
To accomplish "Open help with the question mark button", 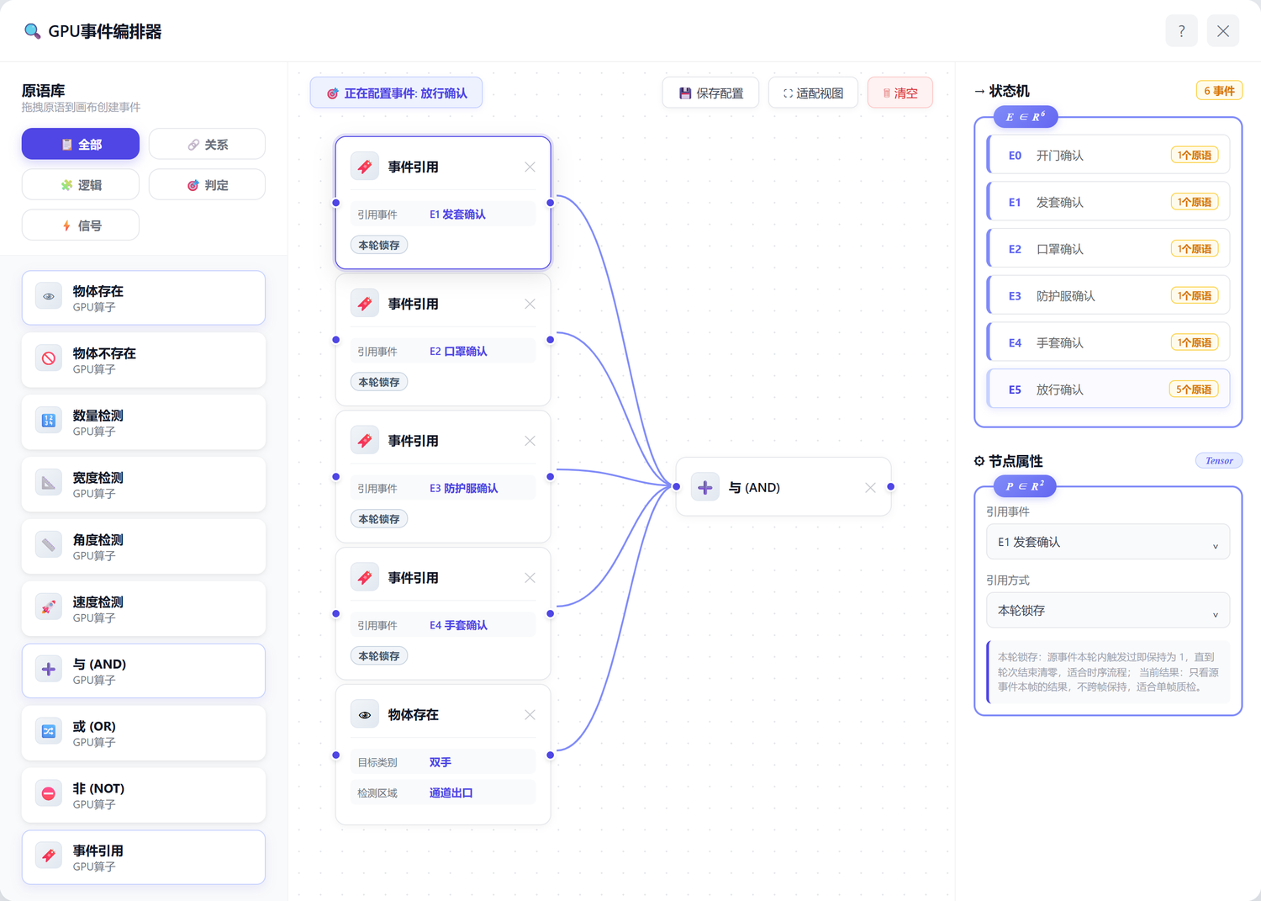I will click(x=1181, y=31).
